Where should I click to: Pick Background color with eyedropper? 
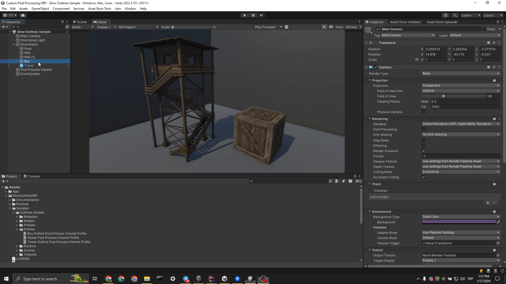pos(498,222)
